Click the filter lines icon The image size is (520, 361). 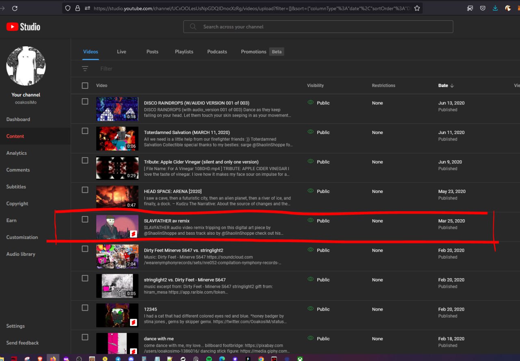85,69
